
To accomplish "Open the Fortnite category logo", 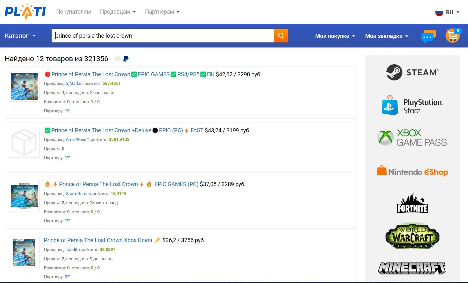I will point(412,204).
